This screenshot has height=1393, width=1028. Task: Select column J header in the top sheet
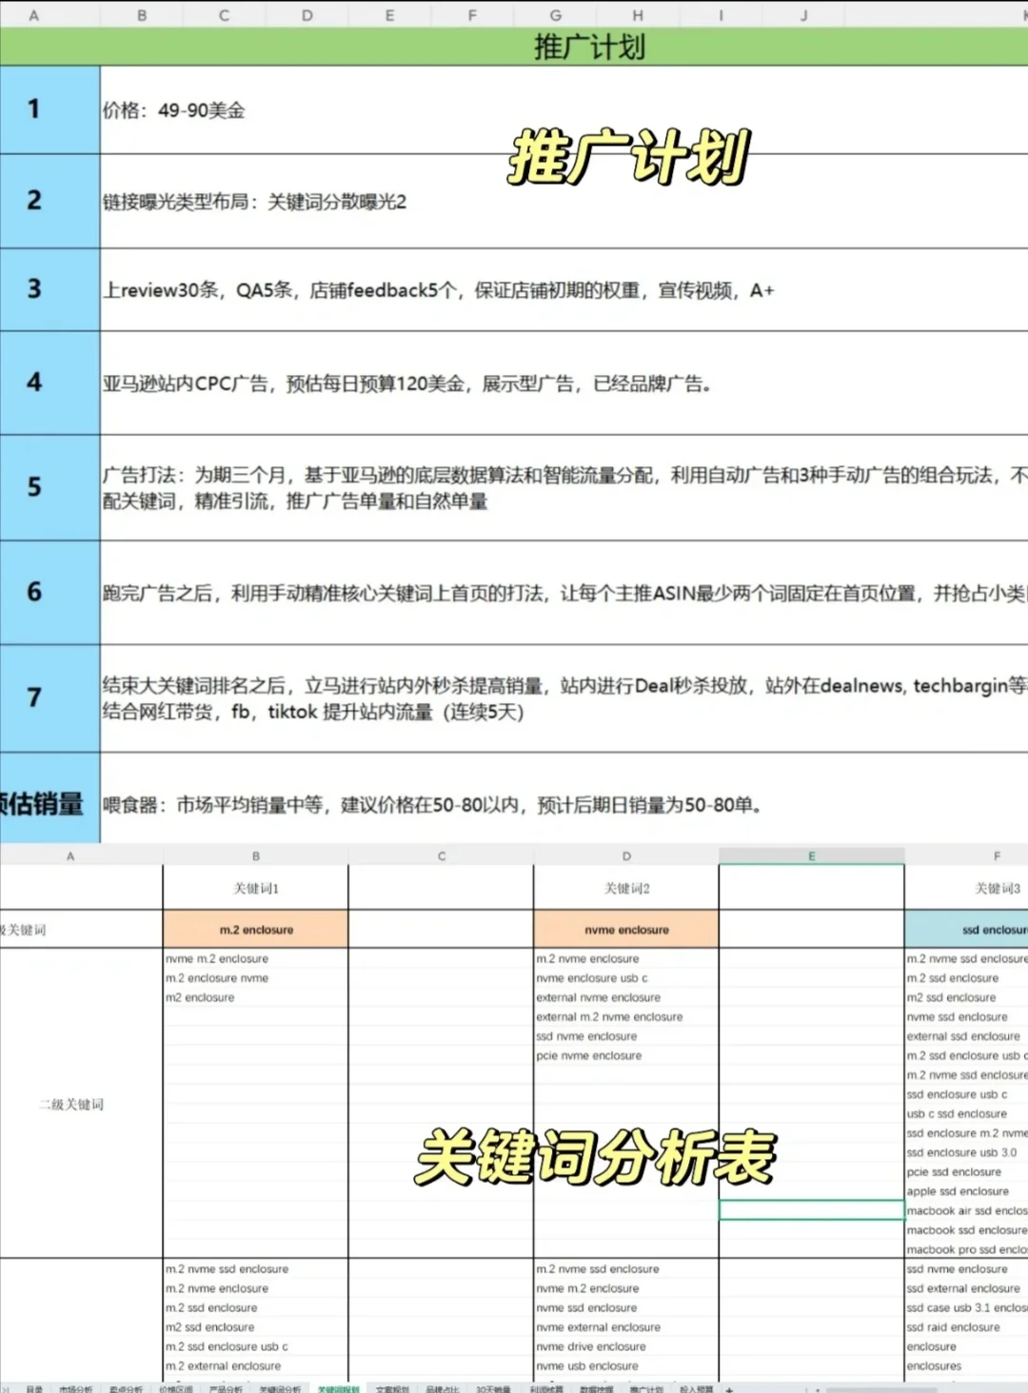[803, 15]
